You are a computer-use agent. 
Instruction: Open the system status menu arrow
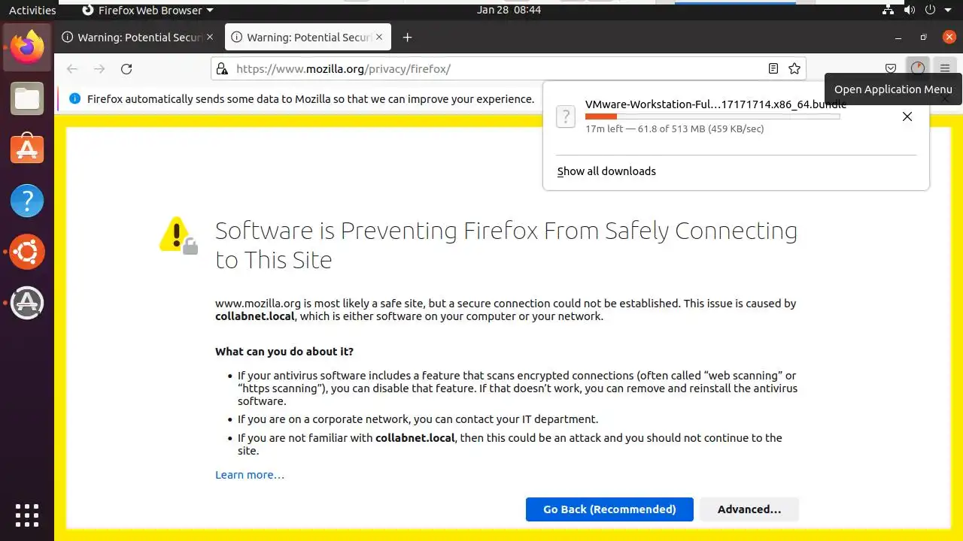950,11
